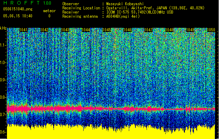Click the 1041 time marker
219x139 pixels.
coord(24,30)
